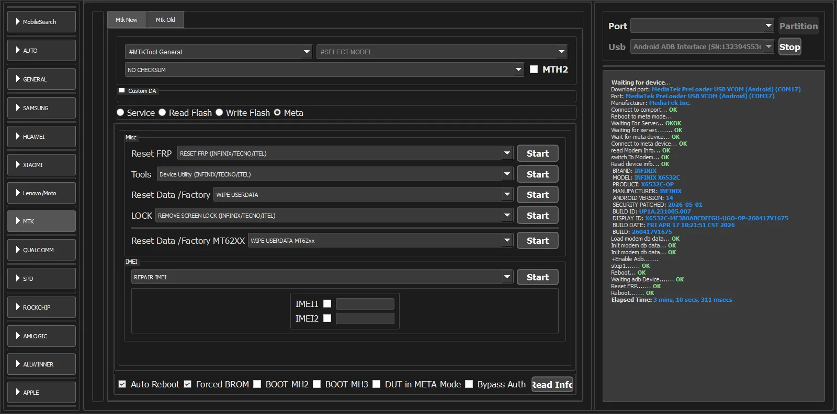The height and width of the screenshot is (414, 837).
Task: Select the Read Flash radio option
Action: coord(162,112)
